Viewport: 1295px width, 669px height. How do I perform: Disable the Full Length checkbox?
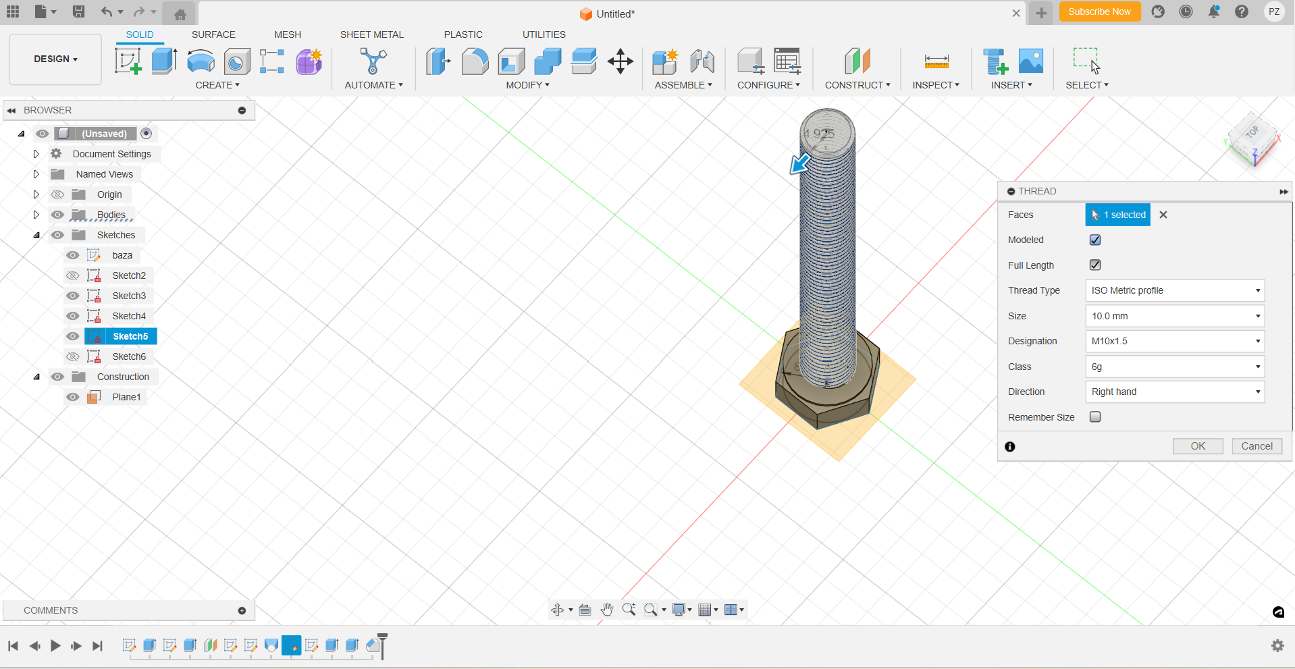click(x=1095, y=265)
